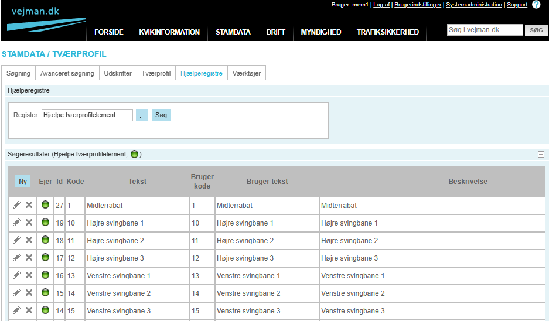Image resolution: width=549 pixels, height=321 pixels.
Task: Edit the Midterrabat row with pencil icon
Action: coord(16,205)
